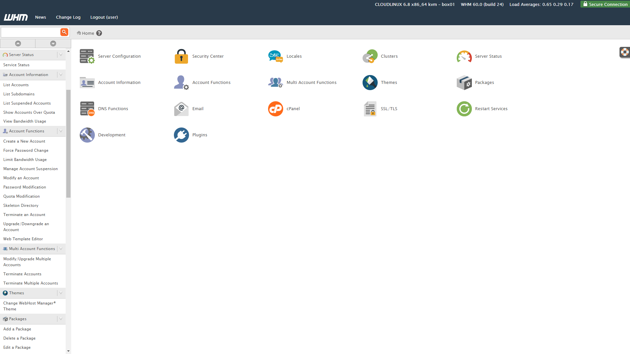Viewport: 630px width, 354px height.
Task: Open the Locales icon
Action: click(x=275, y=56)
